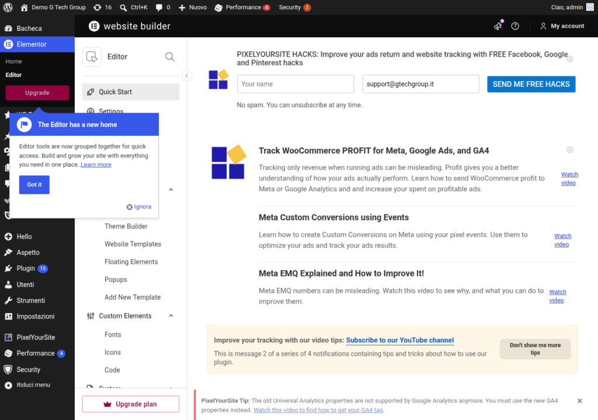Click Don't show me more tips
This screenshot has height=420, width=598.
coord(535,349)
